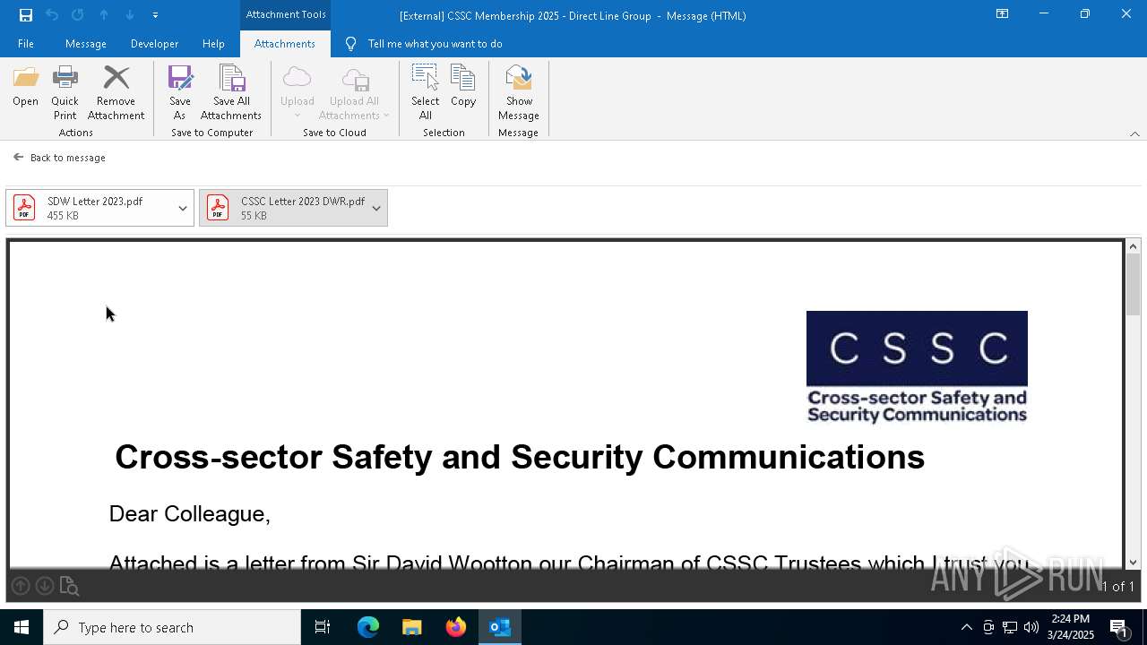1147x645 pixels.
Task: Click the 'Cross-sector Safety and Security Communications' heading
Action: point(520,457)
